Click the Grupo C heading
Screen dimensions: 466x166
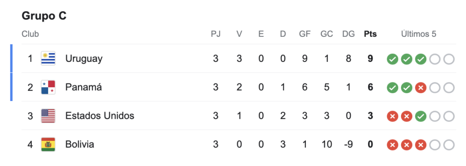pos(44,16)
